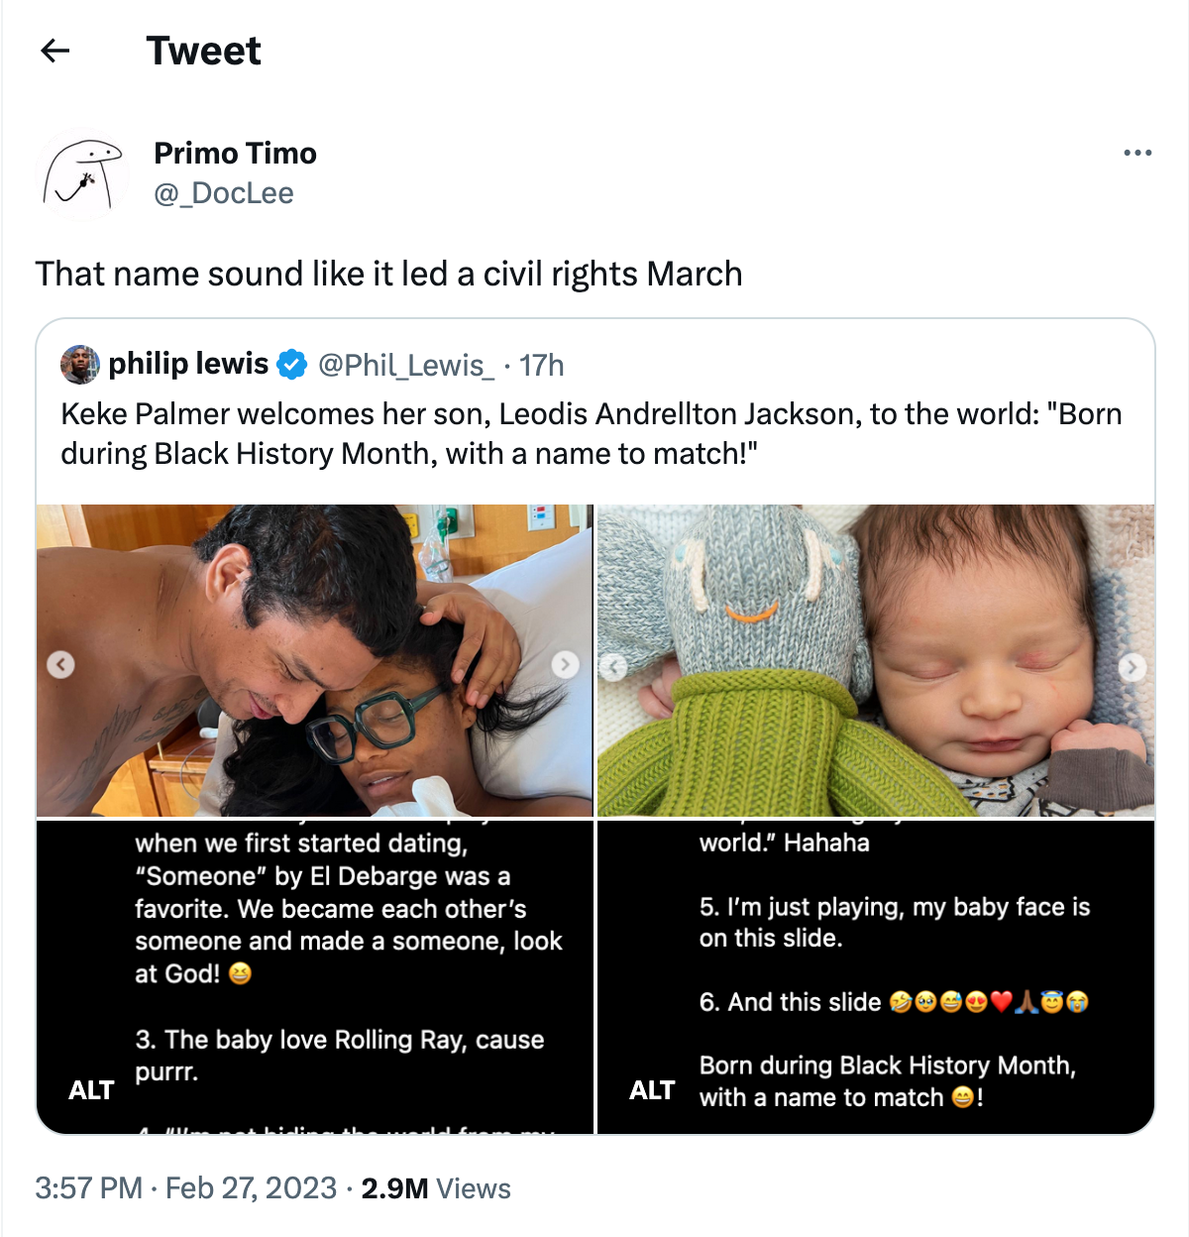Click philip lewis's small profile picture
The height and width of the screenshot is (1237, 1189).
(x=80, y=365)
